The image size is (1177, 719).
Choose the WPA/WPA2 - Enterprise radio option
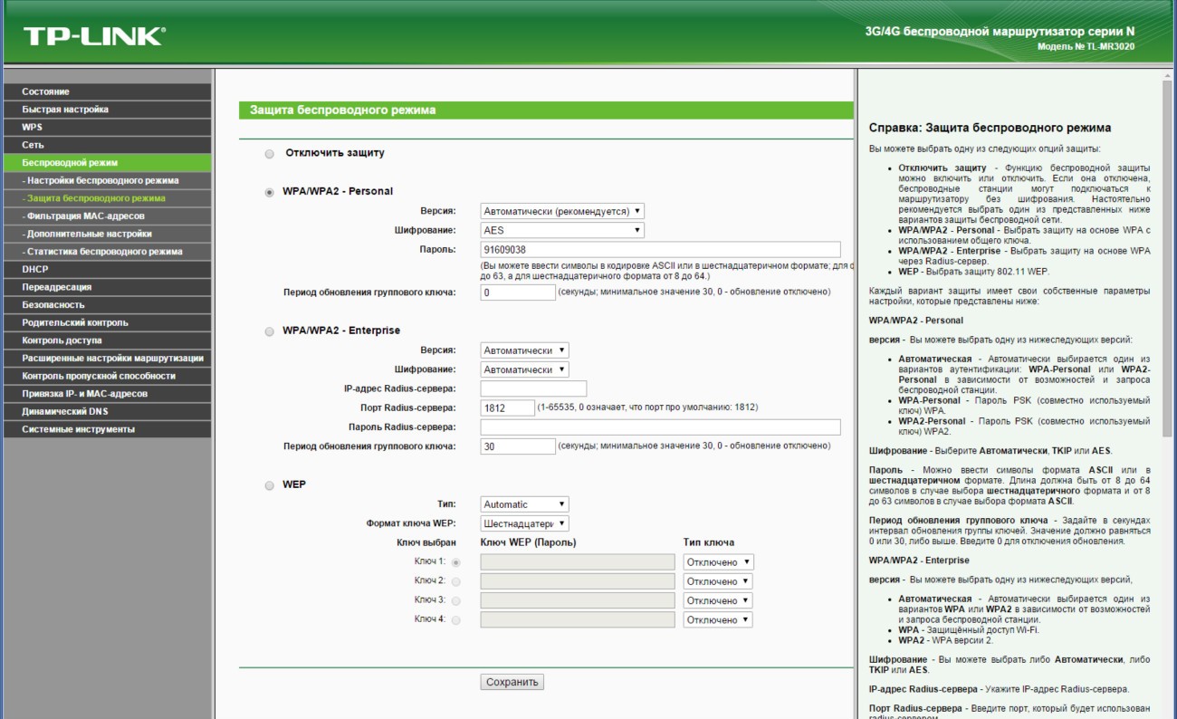[x=269, y=331]
